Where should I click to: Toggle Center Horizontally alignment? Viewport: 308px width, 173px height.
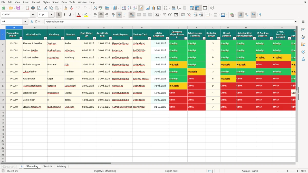click(101, 15)
